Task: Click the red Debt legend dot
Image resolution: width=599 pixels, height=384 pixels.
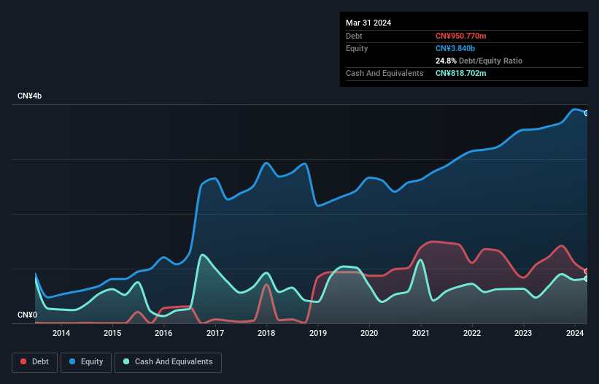Action: coord(23,361)
